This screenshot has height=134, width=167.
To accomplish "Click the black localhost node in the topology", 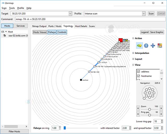I will 81,80.
